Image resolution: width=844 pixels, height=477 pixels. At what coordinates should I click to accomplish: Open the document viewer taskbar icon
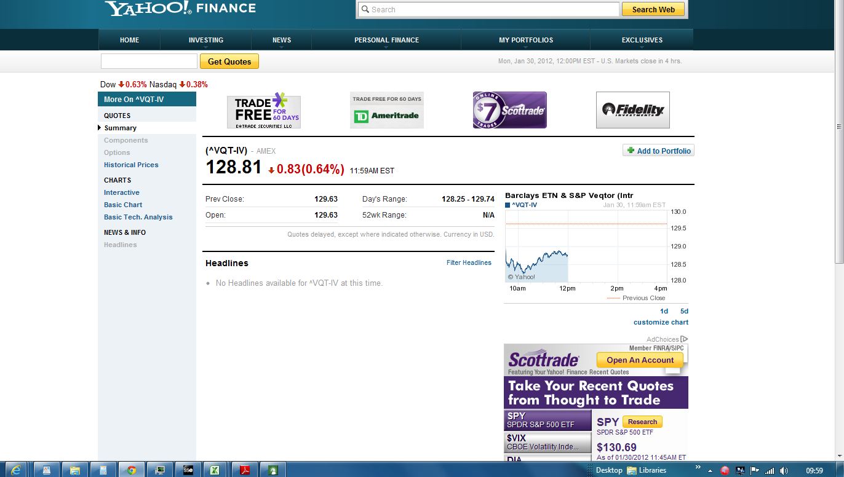[47, 470]
